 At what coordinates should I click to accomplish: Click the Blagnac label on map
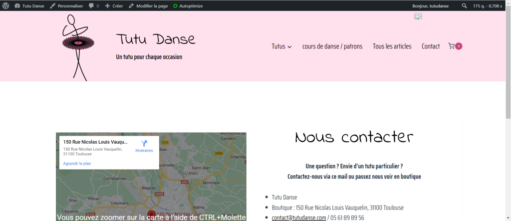[149, 188]
